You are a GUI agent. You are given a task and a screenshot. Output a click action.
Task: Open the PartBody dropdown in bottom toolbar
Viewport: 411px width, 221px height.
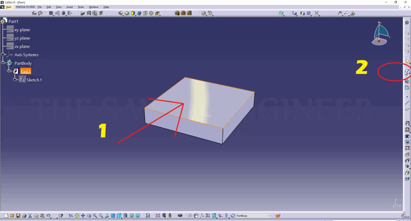pos(269,216)
